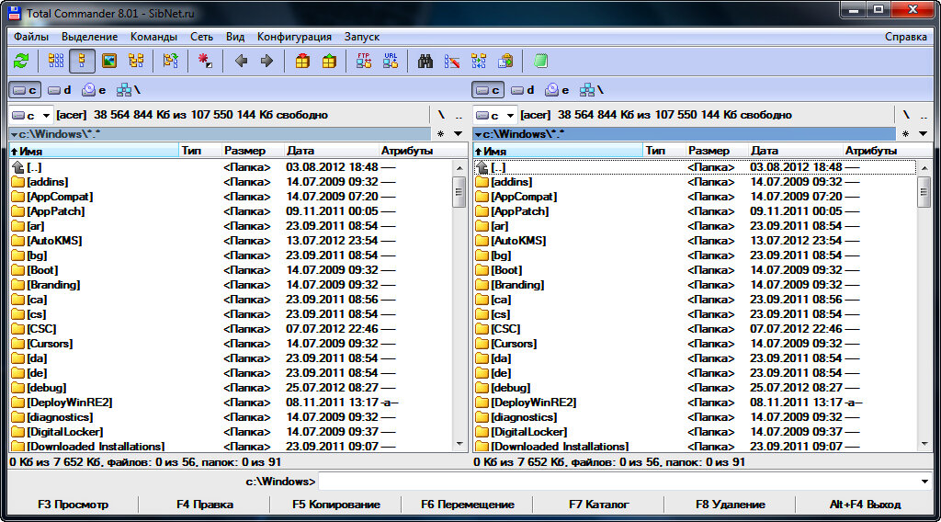
Task: Click right panel scrollbar thumb
Action: point(924,192)
